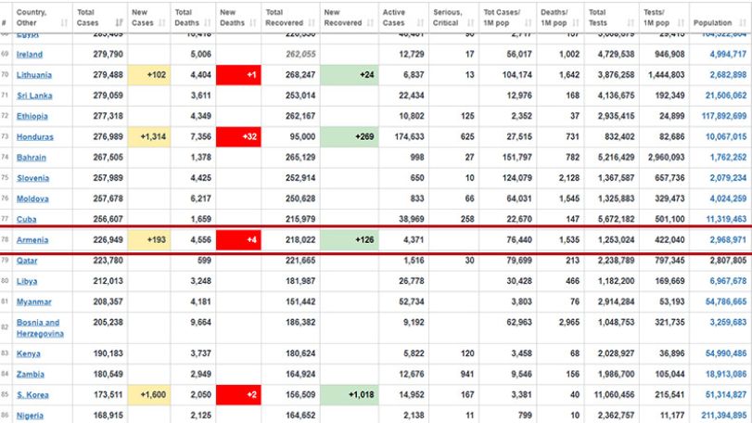The width and height of the screenshot is (752, 423).
Task: Open the Qatar country link
Action: (x=27, y=261)
